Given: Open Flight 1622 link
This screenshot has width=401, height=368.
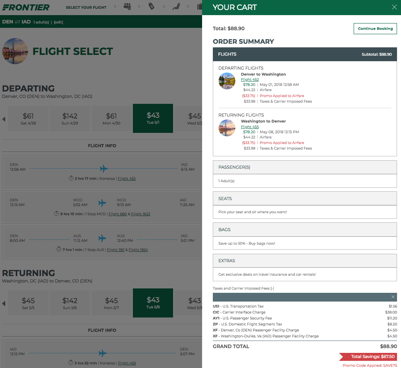Looking at the screenshot, I should click(141, 214).
